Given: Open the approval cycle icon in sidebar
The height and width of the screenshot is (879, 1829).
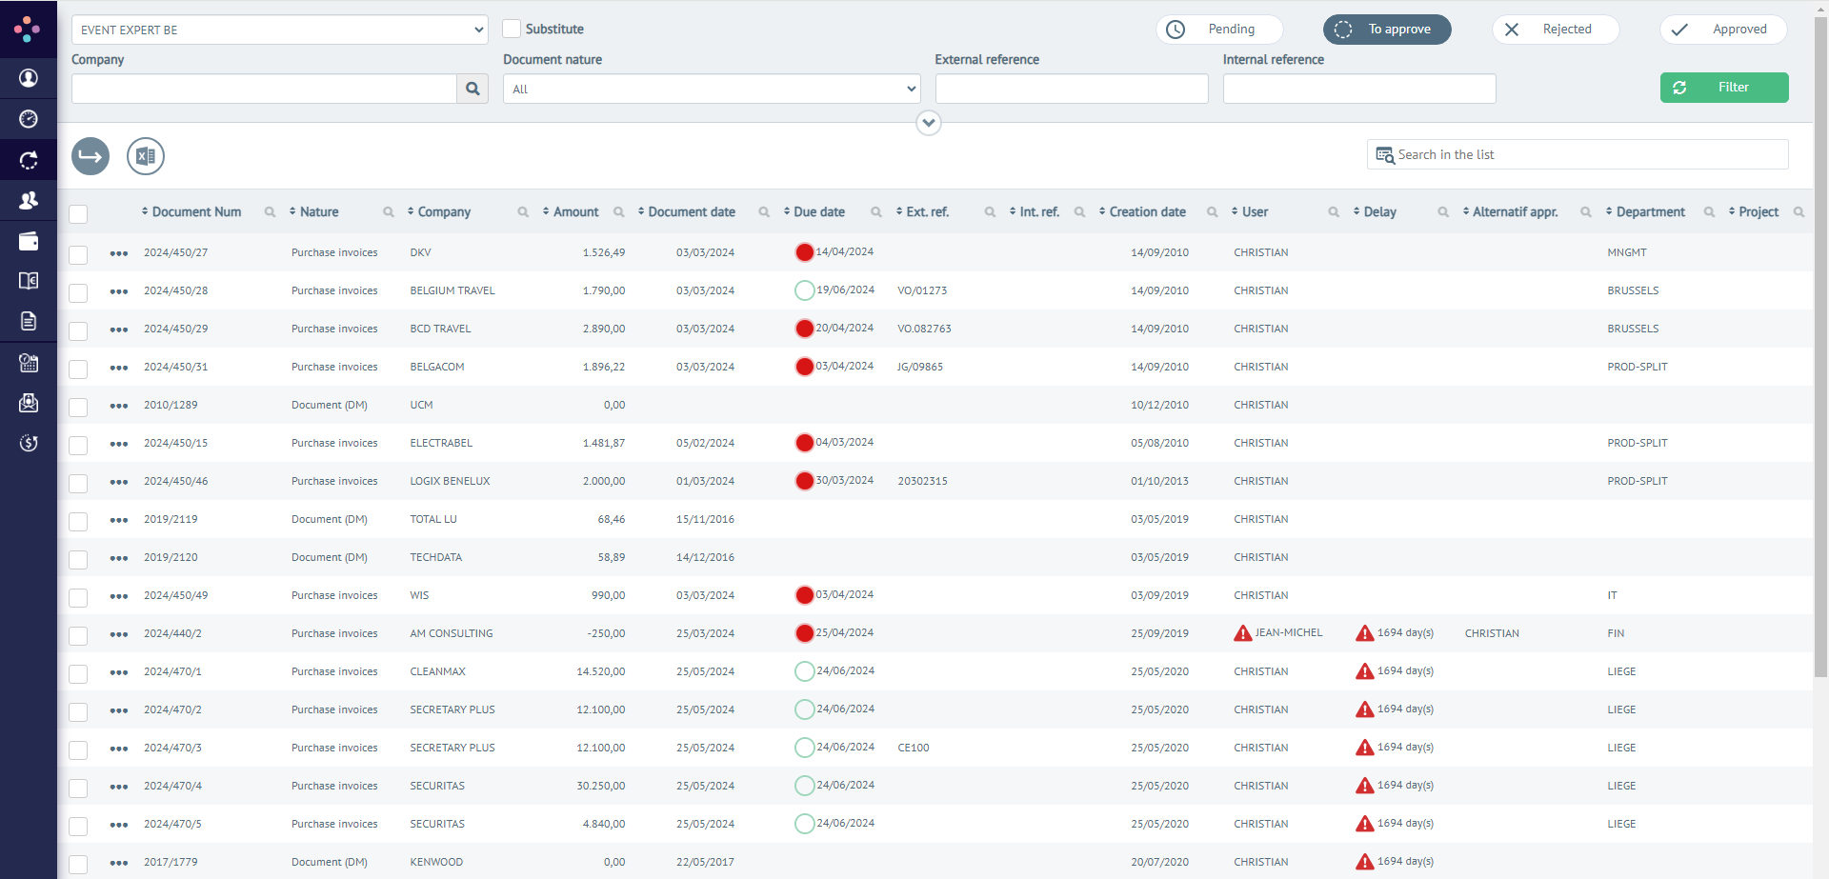Looking at the screenshot, I should coord(29,160).
